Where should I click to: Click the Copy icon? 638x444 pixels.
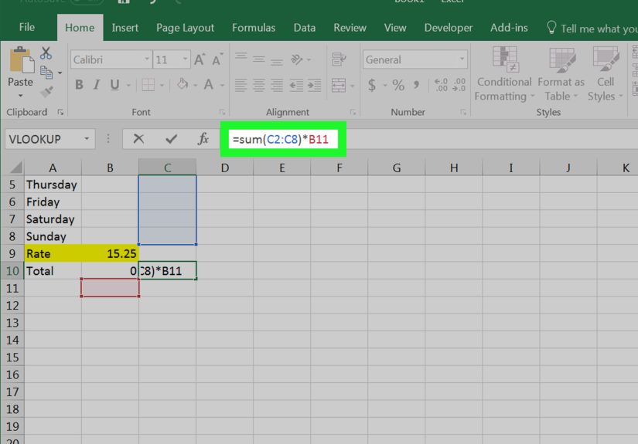[x=46, y=73]
